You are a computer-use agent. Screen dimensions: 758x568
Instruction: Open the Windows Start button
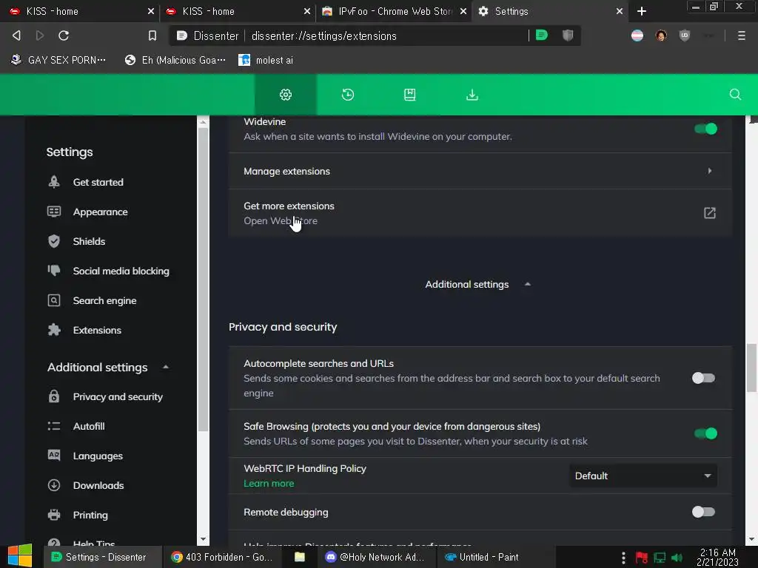20,556
